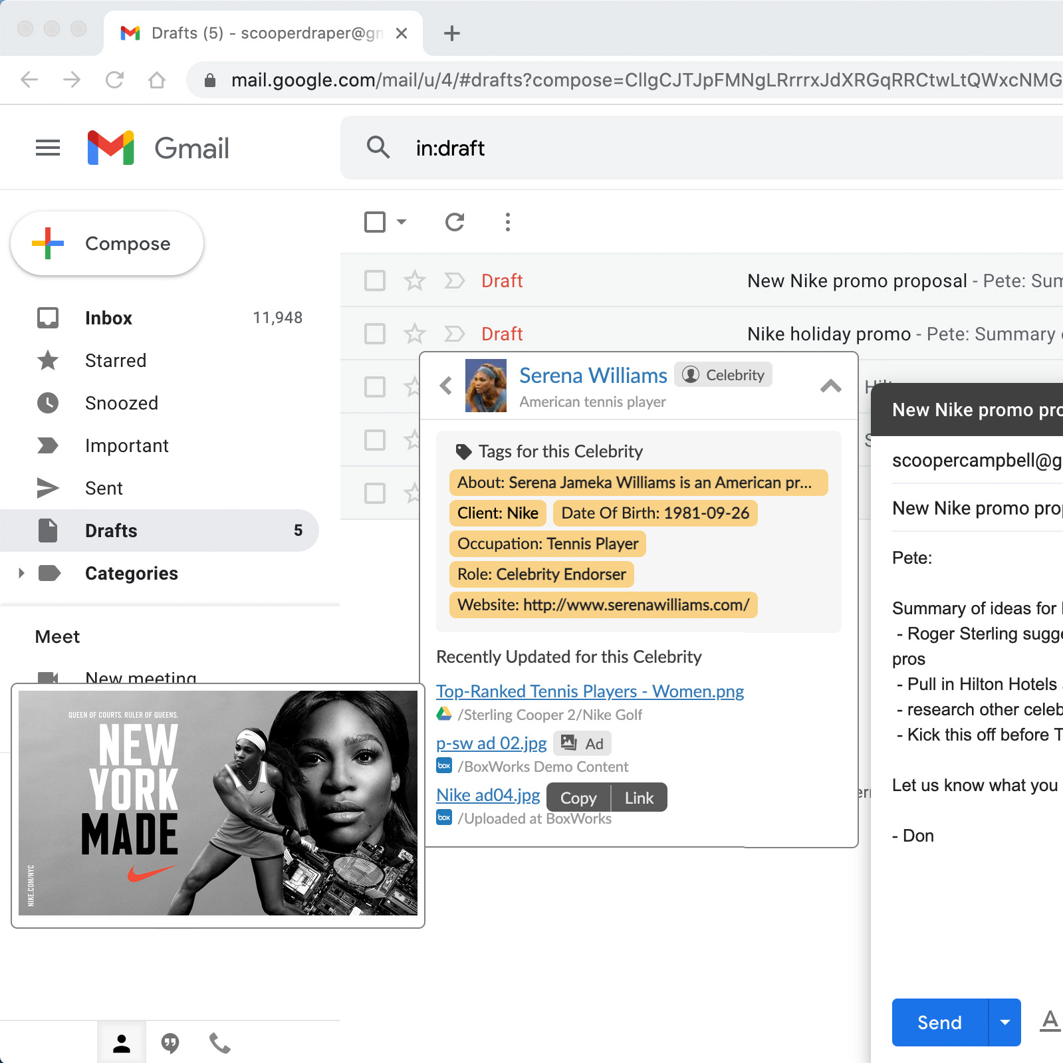Open the p-sw ad 02.jpg link
Image resolution: width=1063 pixels, height=1063 pixels.
[491, 743]
